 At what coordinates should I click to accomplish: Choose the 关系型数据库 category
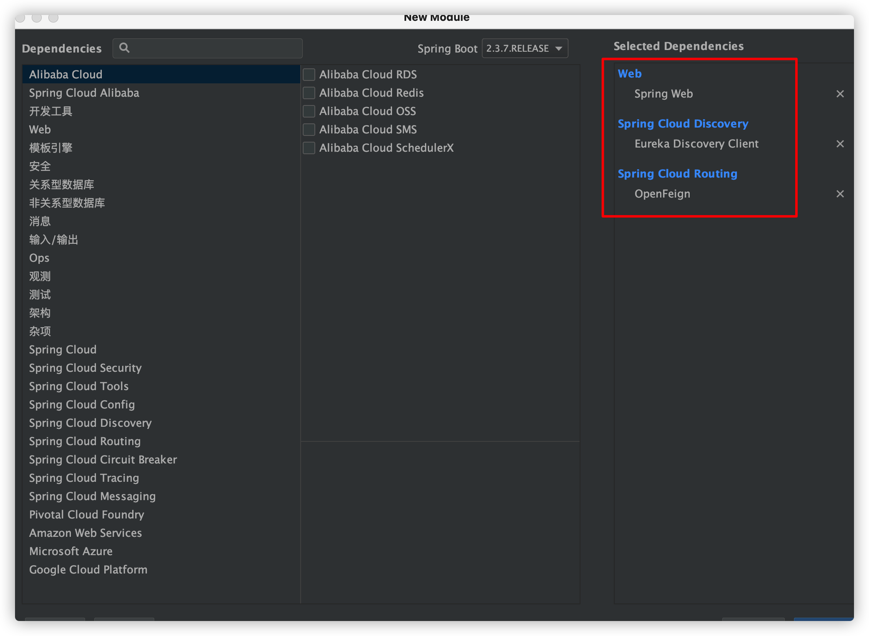[161, 185]
